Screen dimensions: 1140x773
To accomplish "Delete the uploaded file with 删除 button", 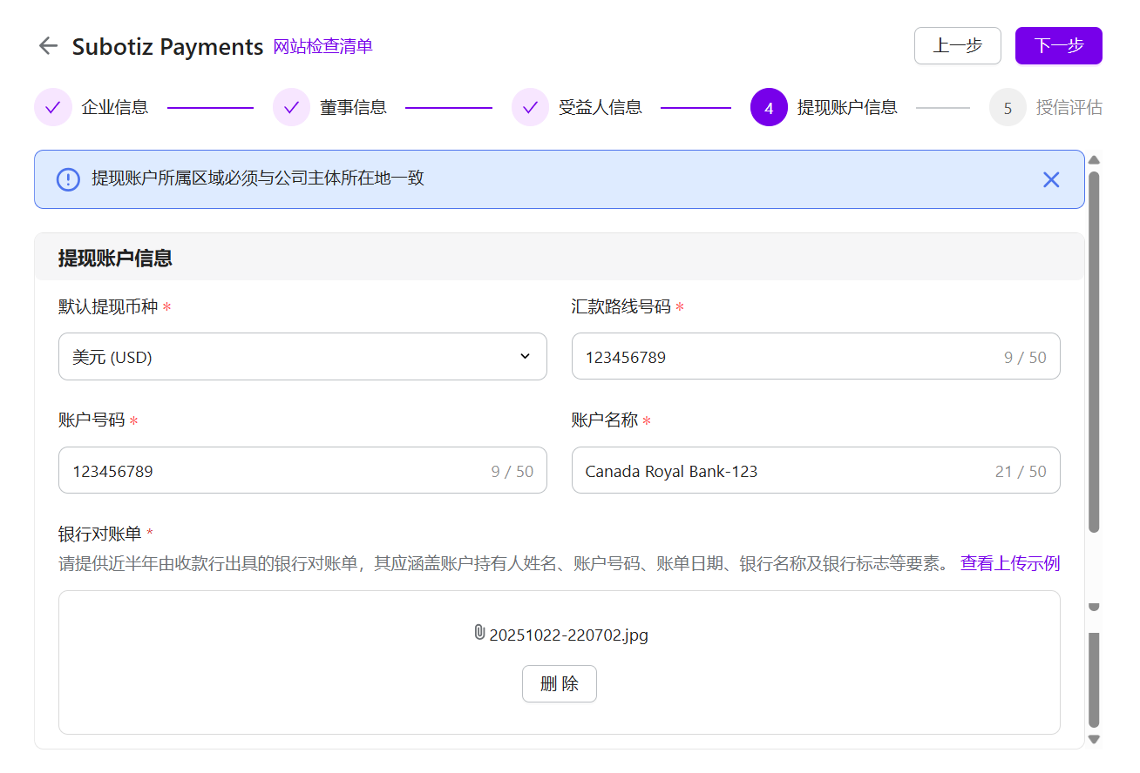I will tap(559, 684).
